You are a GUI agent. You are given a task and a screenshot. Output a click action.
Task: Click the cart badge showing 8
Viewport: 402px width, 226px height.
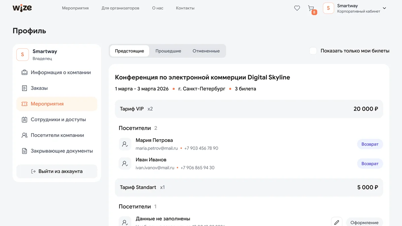[x=314, y=12]
